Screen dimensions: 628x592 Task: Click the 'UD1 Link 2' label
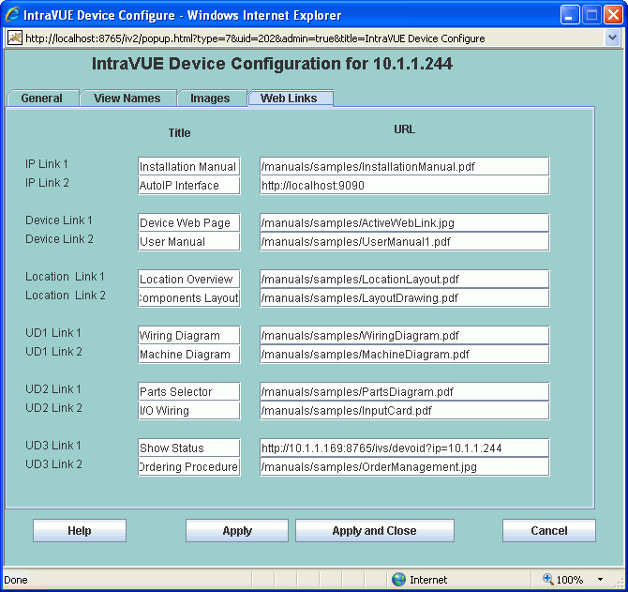pyautogui.click(x=53, y=352)
